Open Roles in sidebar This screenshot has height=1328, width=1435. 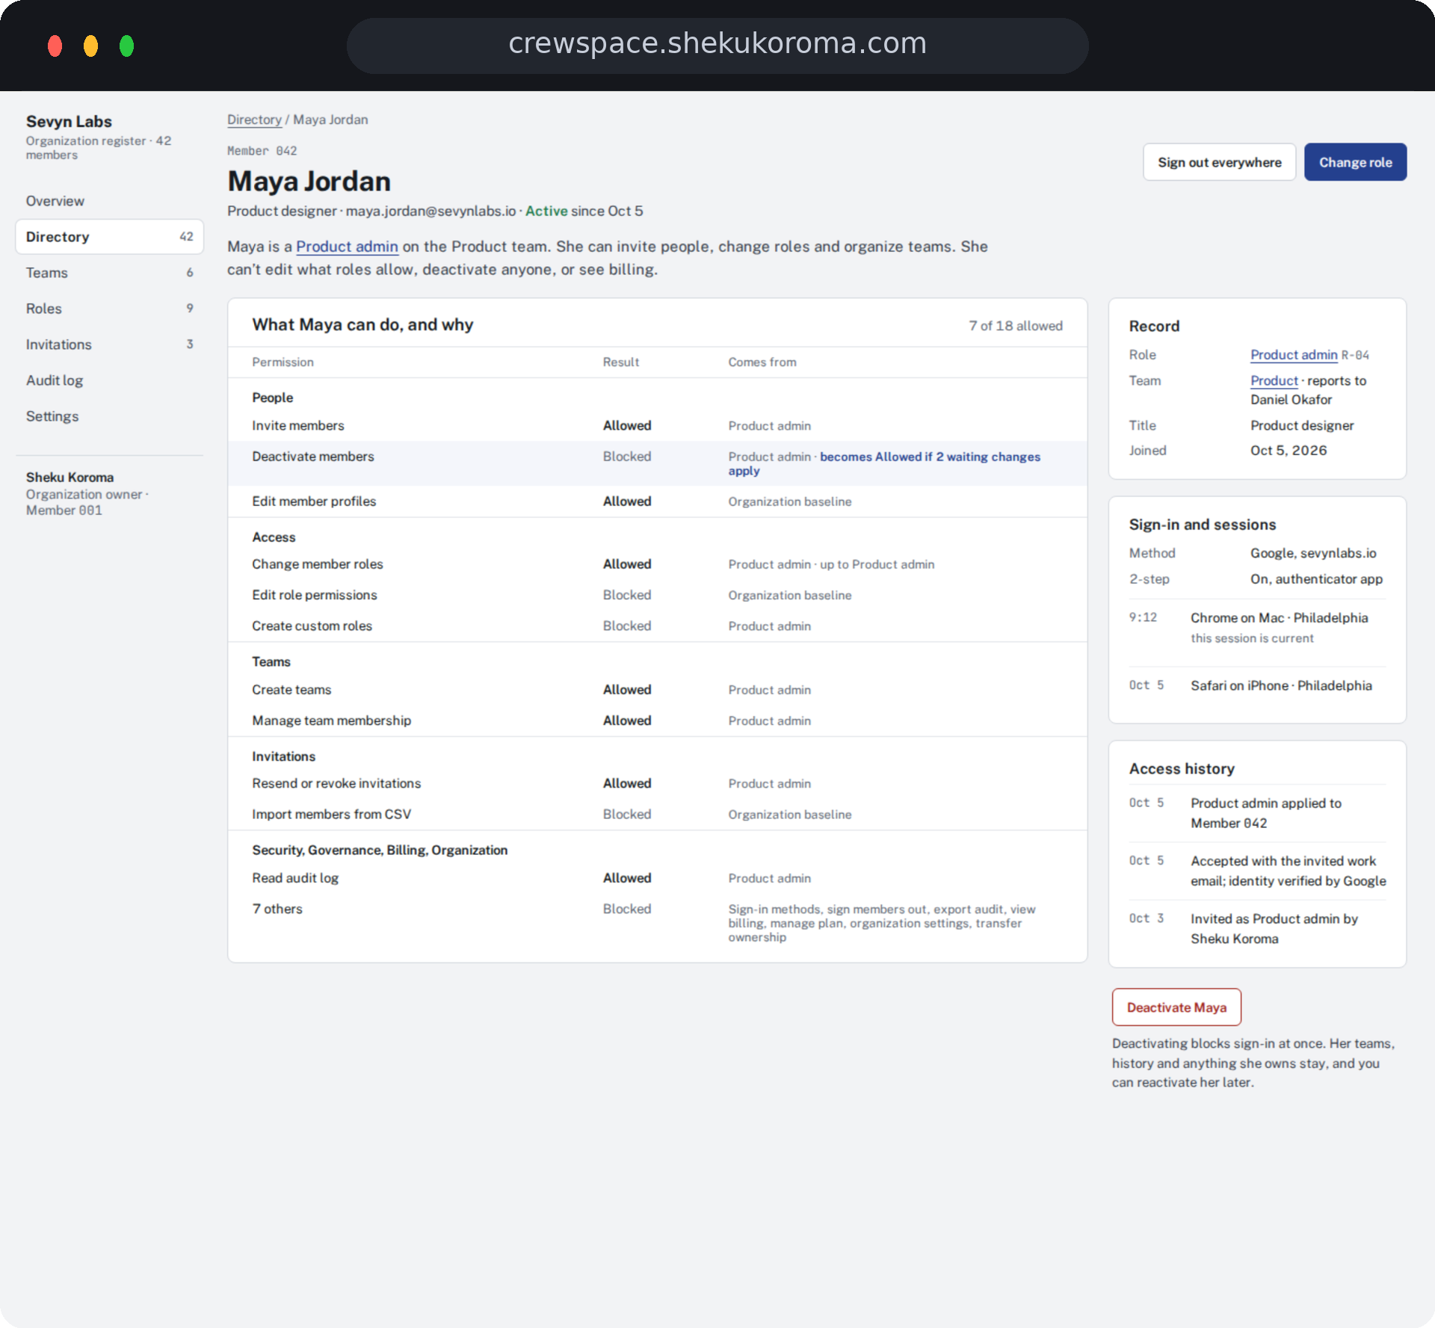109,309
